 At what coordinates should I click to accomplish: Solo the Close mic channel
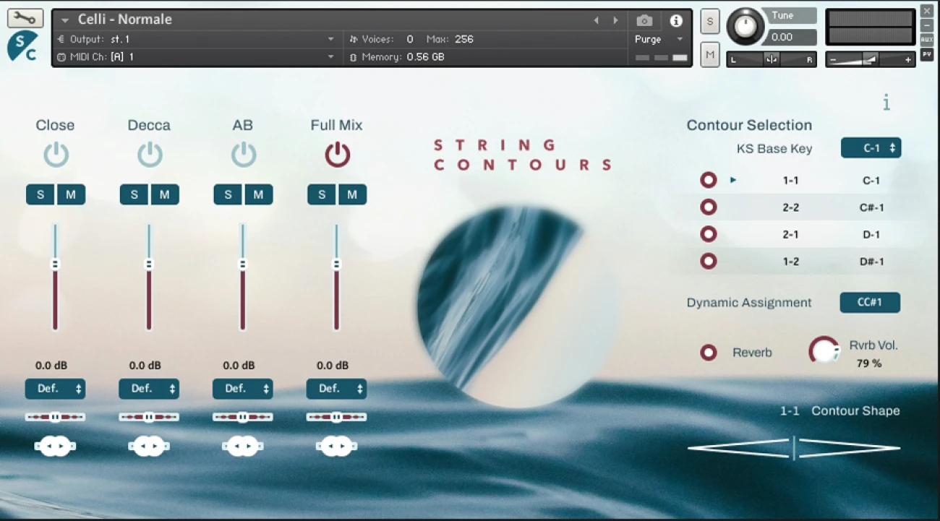[x=40, y=194]
